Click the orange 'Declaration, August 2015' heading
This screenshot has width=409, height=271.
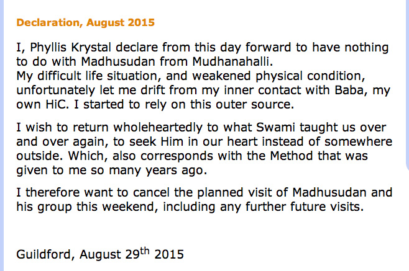[x=85, y=23]
